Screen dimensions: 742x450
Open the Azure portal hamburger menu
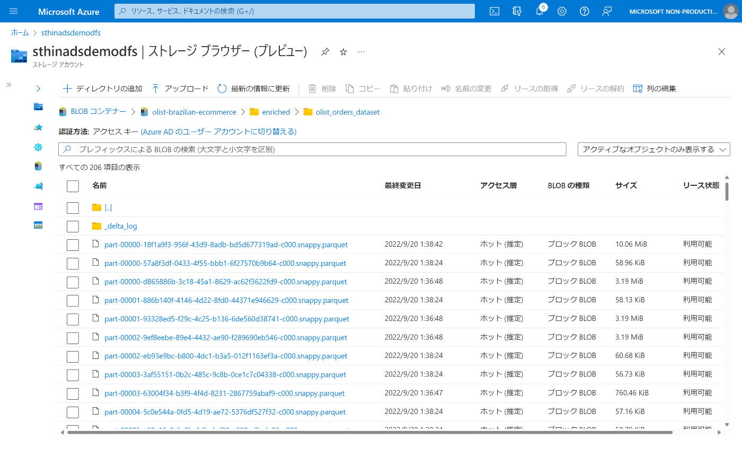click(14, 11)
